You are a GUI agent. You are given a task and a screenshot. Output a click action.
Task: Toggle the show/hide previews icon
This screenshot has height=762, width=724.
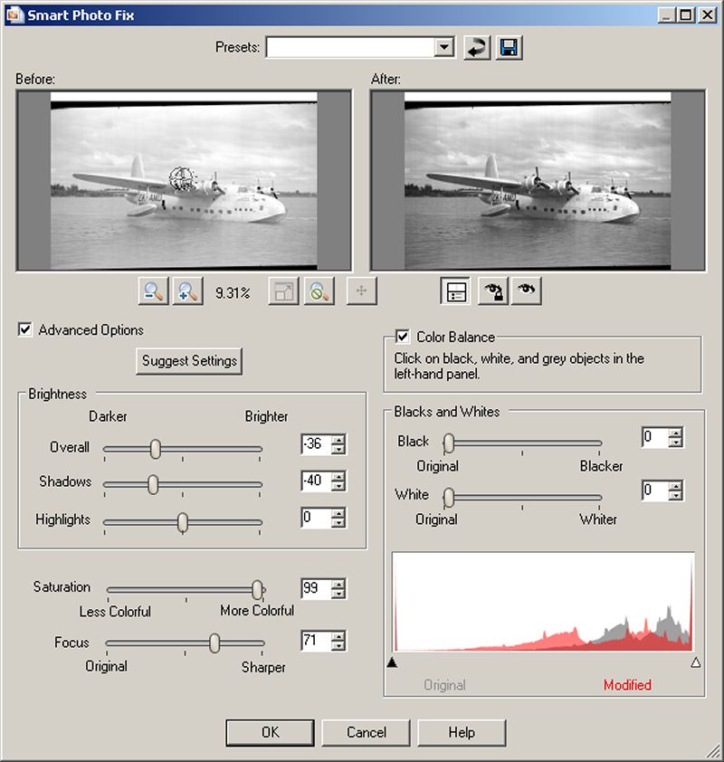coord(456,291)
